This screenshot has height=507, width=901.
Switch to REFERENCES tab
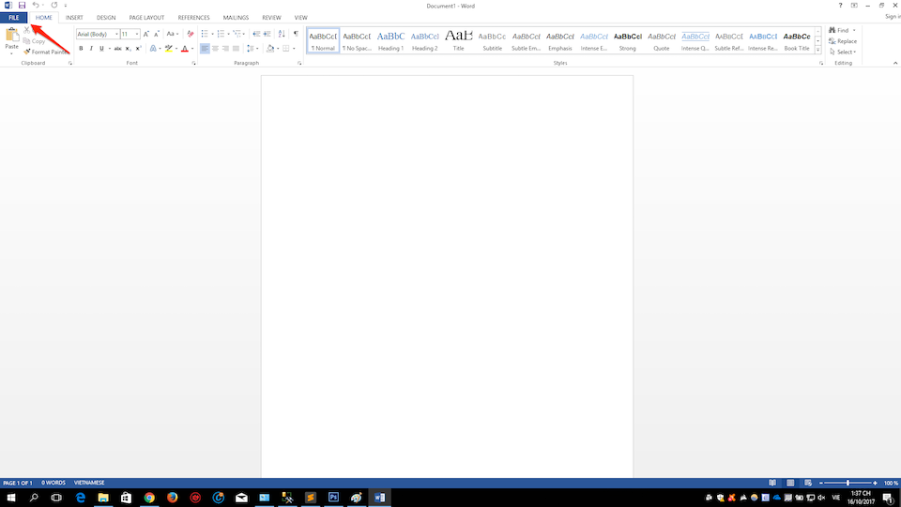coord(193,18)
